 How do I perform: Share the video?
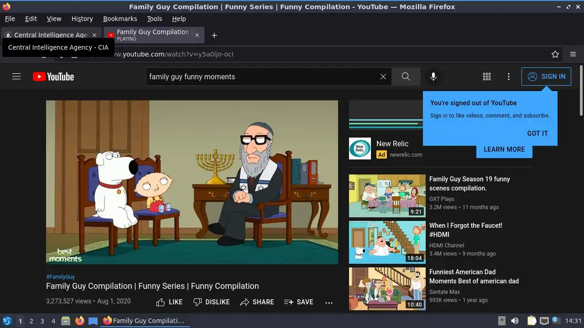257,302
